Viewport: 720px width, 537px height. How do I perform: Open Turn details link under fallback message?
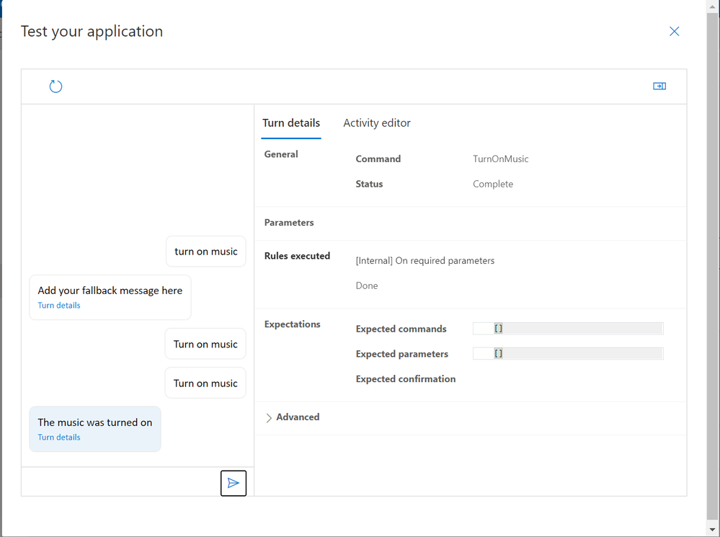[59, 306]
